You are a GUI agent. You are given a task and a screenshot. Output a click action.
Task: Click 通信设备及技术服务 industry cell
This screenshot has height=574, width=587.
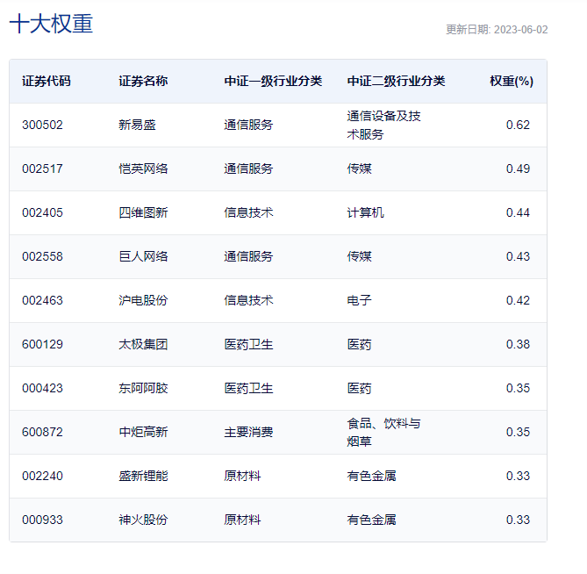(383, 125)
